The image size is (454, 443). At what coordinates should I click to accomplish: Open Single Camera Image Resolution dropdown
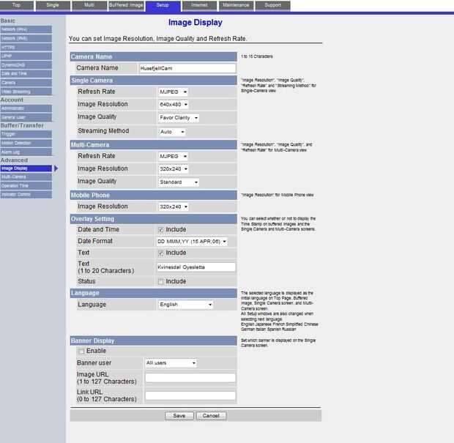(174, 105)
